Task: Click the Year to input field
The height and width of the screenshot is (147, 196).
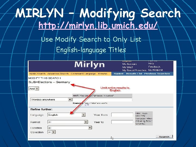Action: [x=122, y=122]
